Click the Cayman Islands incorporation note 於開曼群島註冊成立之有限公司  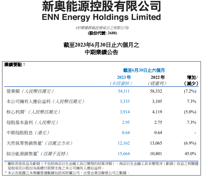102,28
